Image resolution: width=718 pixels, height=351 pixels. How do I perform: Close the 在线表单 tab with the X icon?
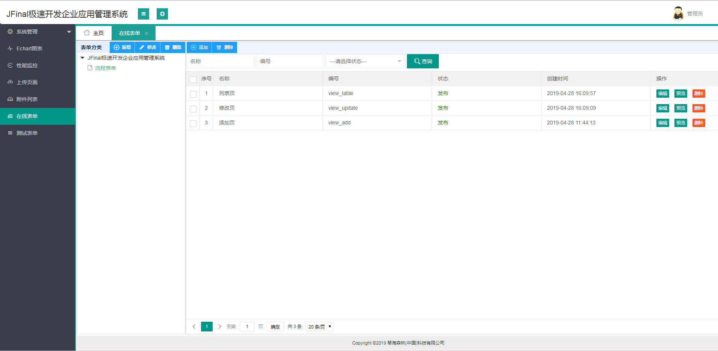pyautogui.click(x=147, y=33)
